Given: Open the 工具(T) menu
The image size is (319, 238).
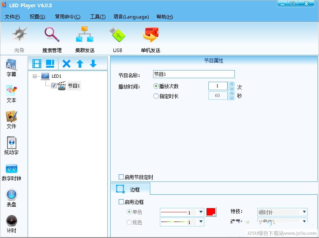Looking at the screenshot, I should [x=98, y=17].
